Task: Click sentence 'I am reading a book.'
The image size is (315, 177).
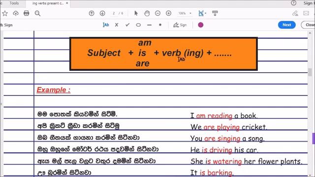Action: tap(224, 116)
